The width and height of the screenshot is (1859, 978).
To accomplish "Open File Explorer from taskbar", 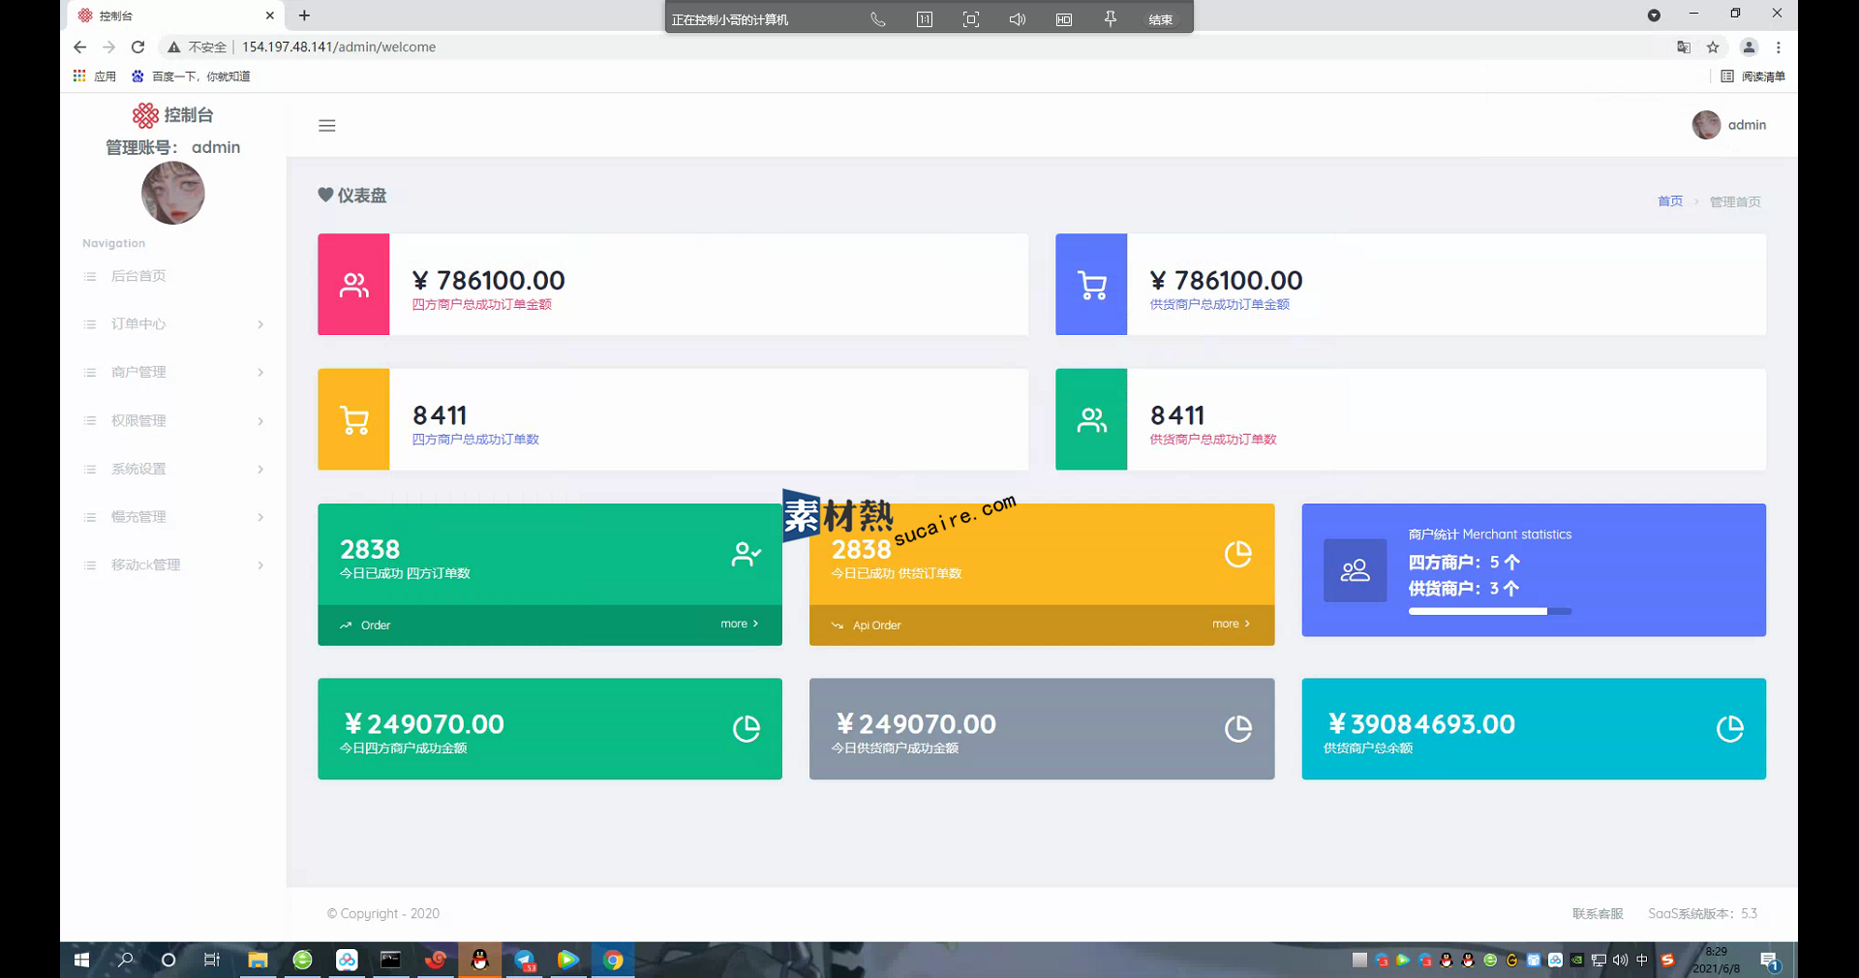I will pyautogui.click(x=258, y=960).
